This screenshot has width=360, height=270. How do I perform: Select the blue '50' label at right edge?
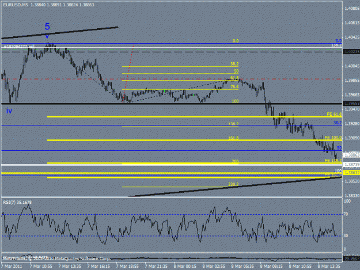coord(339,148)
